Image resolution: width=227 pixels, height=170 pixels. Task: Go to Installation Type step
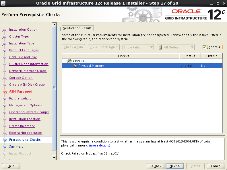pos(22,43)
